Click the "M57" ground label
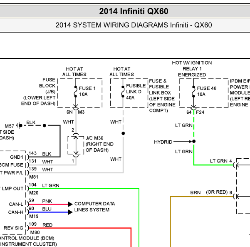This screenshot has width=250, height=247. point(10,126)
